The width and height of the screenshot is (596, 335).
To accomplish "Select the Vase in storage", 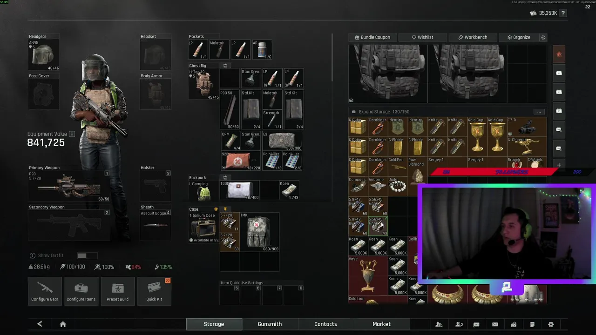I will coord(368,275).
